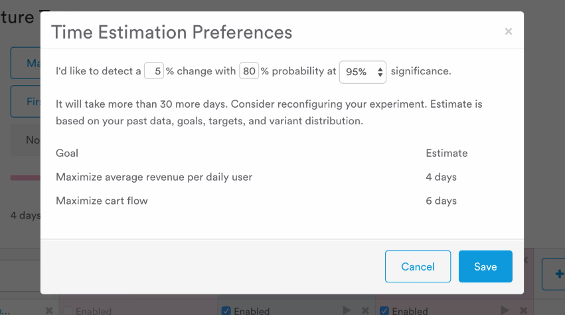Uncheck the middle Enabled checkbox
This screenshot has height=315, width=565.
pyautogui.click(x=226, y=310)
